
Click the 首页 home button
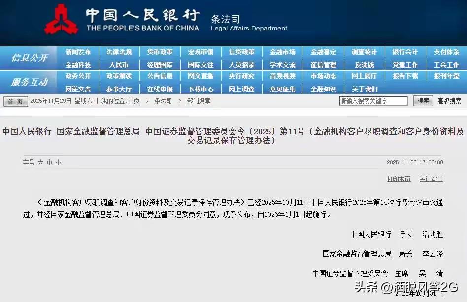[x=15, y=101]
